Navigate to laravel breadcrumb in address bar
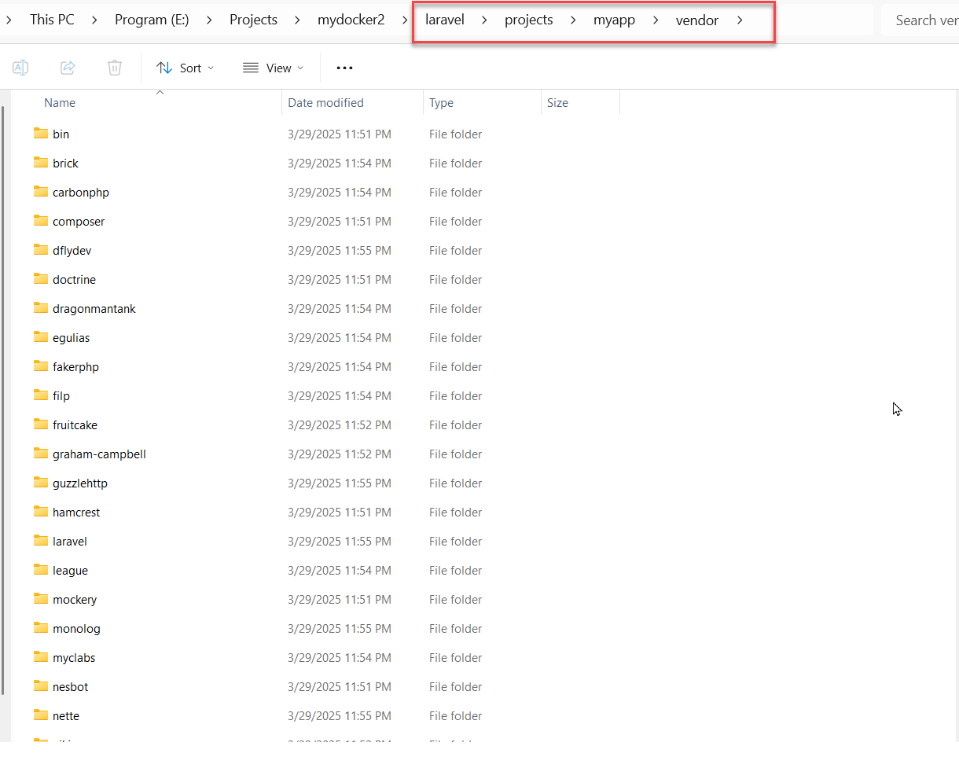Screen dimensions: 959x757 [445, 20]
